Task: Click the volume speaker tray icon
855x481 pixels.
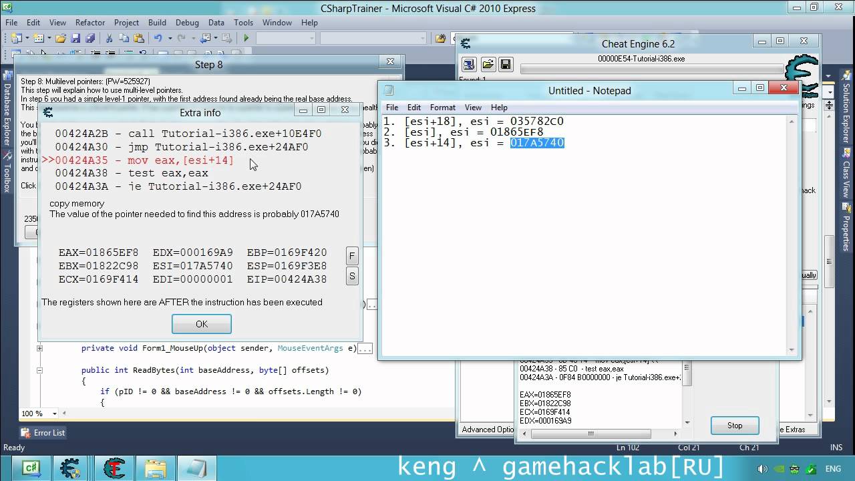Action: (762, 469)
